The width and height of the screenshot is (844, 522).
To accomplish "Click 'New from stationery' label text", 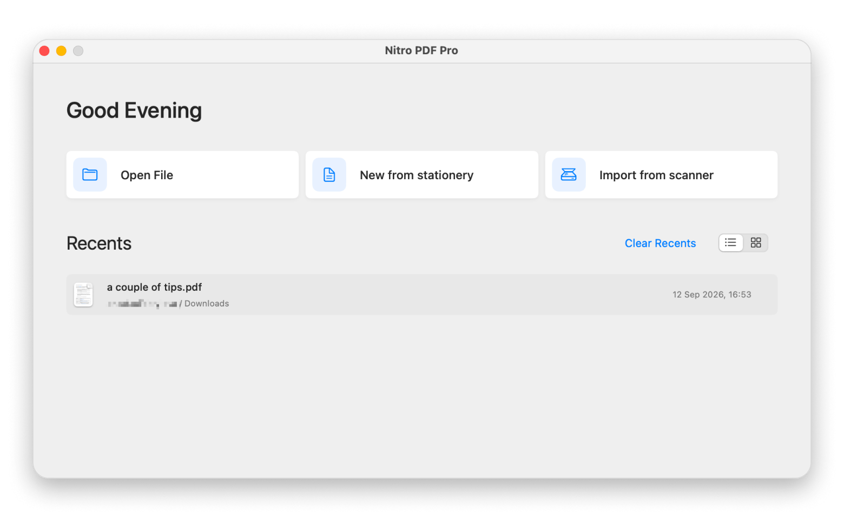I will pyautogui.click(x=417, y=175).
